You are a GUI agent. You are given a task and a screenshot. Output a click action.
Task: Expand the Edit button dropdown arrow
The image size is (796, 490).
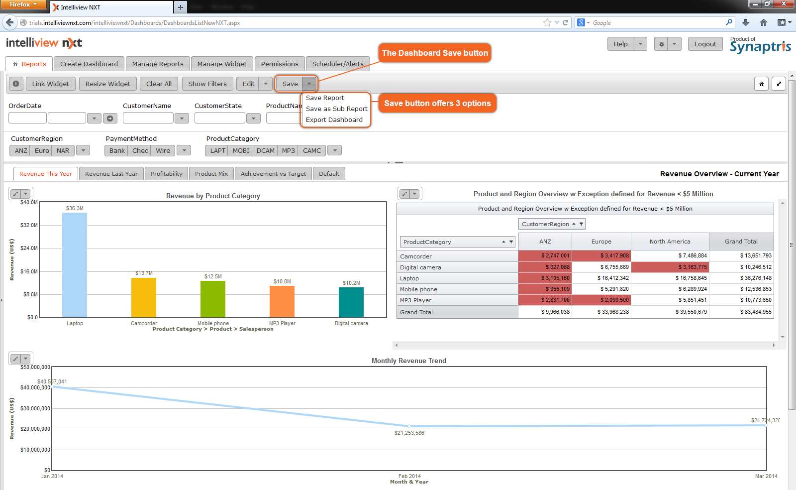[266, 84]
